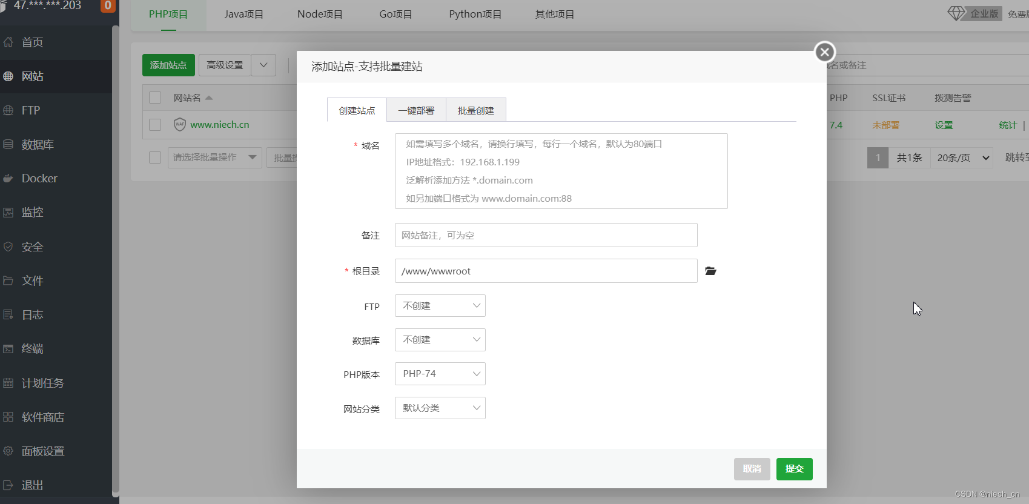The height and width of the screenshot is (504, 1029).
Task: Open the 终端 terminal icon
Action: [x=8, y=349]
